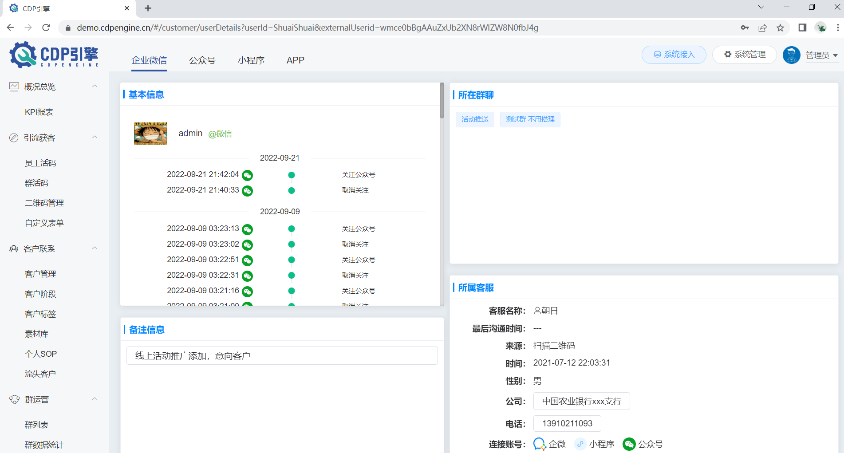Open the browser three-dot menu

coord(838,28)
